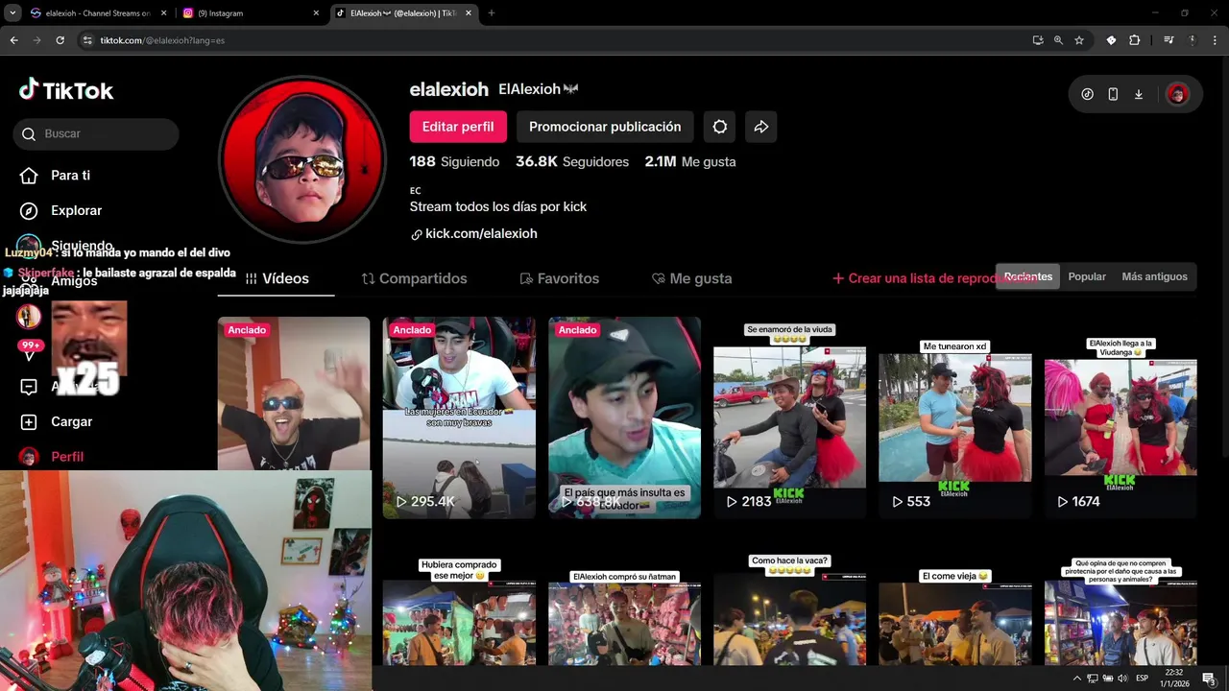Open video Como hace la vaca?

coord(789,609)
